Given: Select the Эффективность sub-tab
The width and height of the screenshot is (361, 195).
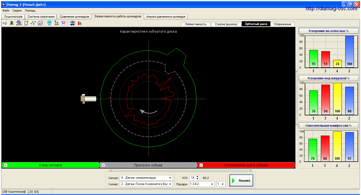Looking at the screenshot, I should [196, 24].
